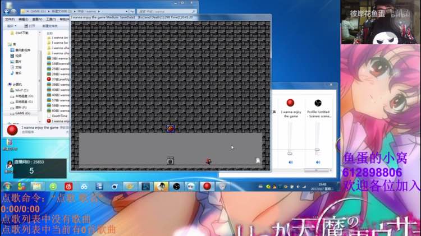
Task: Click the Explorer search box
Action: (167, 12)
